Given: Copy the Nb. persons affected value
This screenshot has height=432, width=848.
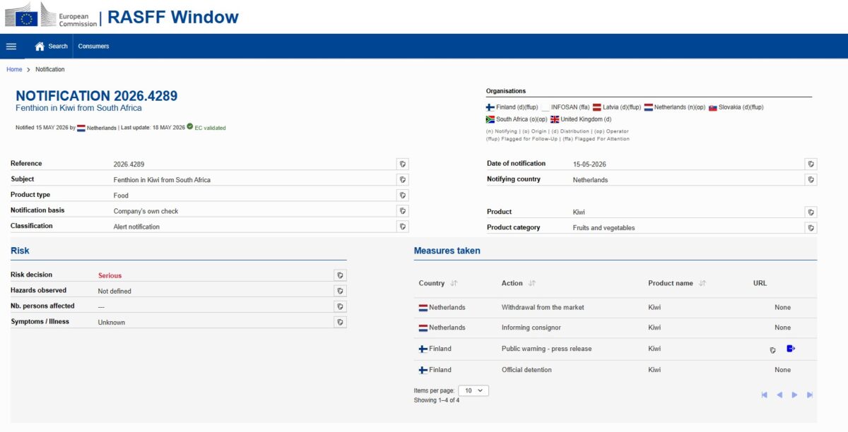Looking at the screenshot, I should tap(341, 306).
